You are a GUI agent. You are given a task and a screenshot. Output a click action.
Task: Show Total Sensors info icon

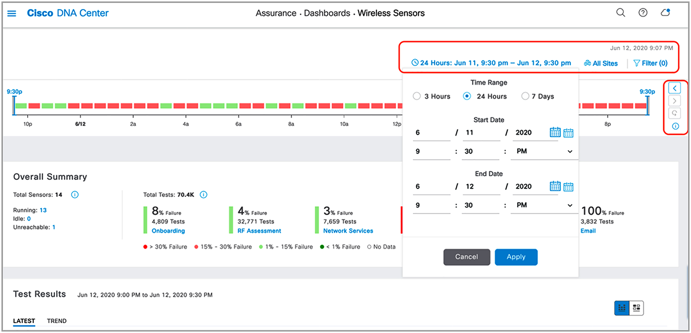(75, 195)
